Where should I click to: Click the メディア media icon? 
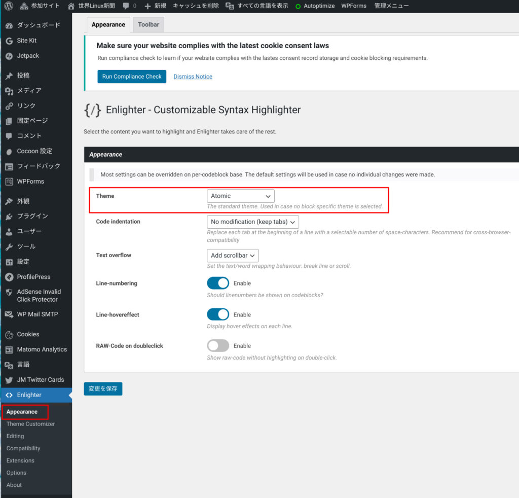point(9,91)
